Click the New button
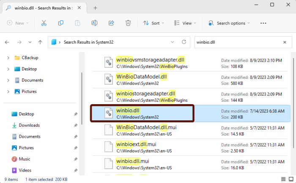296x183 pixels. point(17,23)
